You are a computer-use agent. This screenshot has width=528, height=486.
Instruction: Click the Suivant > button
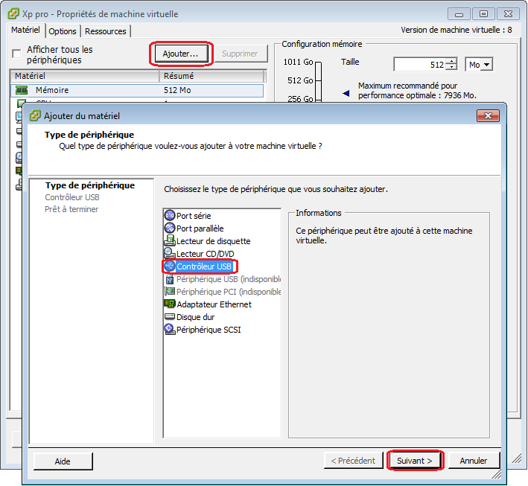click(x=415, y=461)
